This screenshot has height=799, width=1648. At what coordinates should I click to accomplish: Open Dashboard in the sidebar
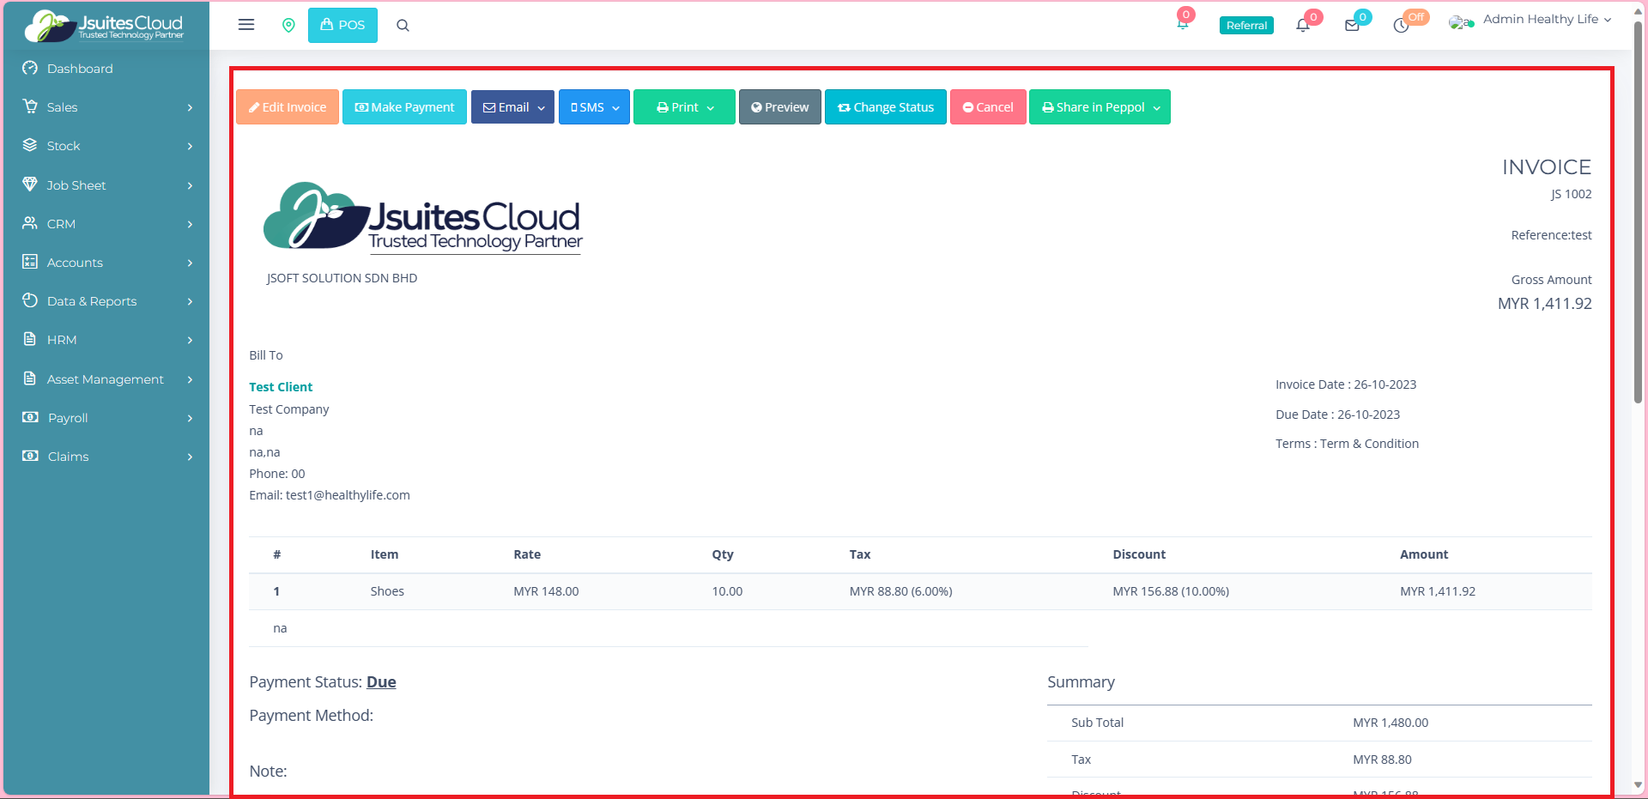tap(80, 69)
